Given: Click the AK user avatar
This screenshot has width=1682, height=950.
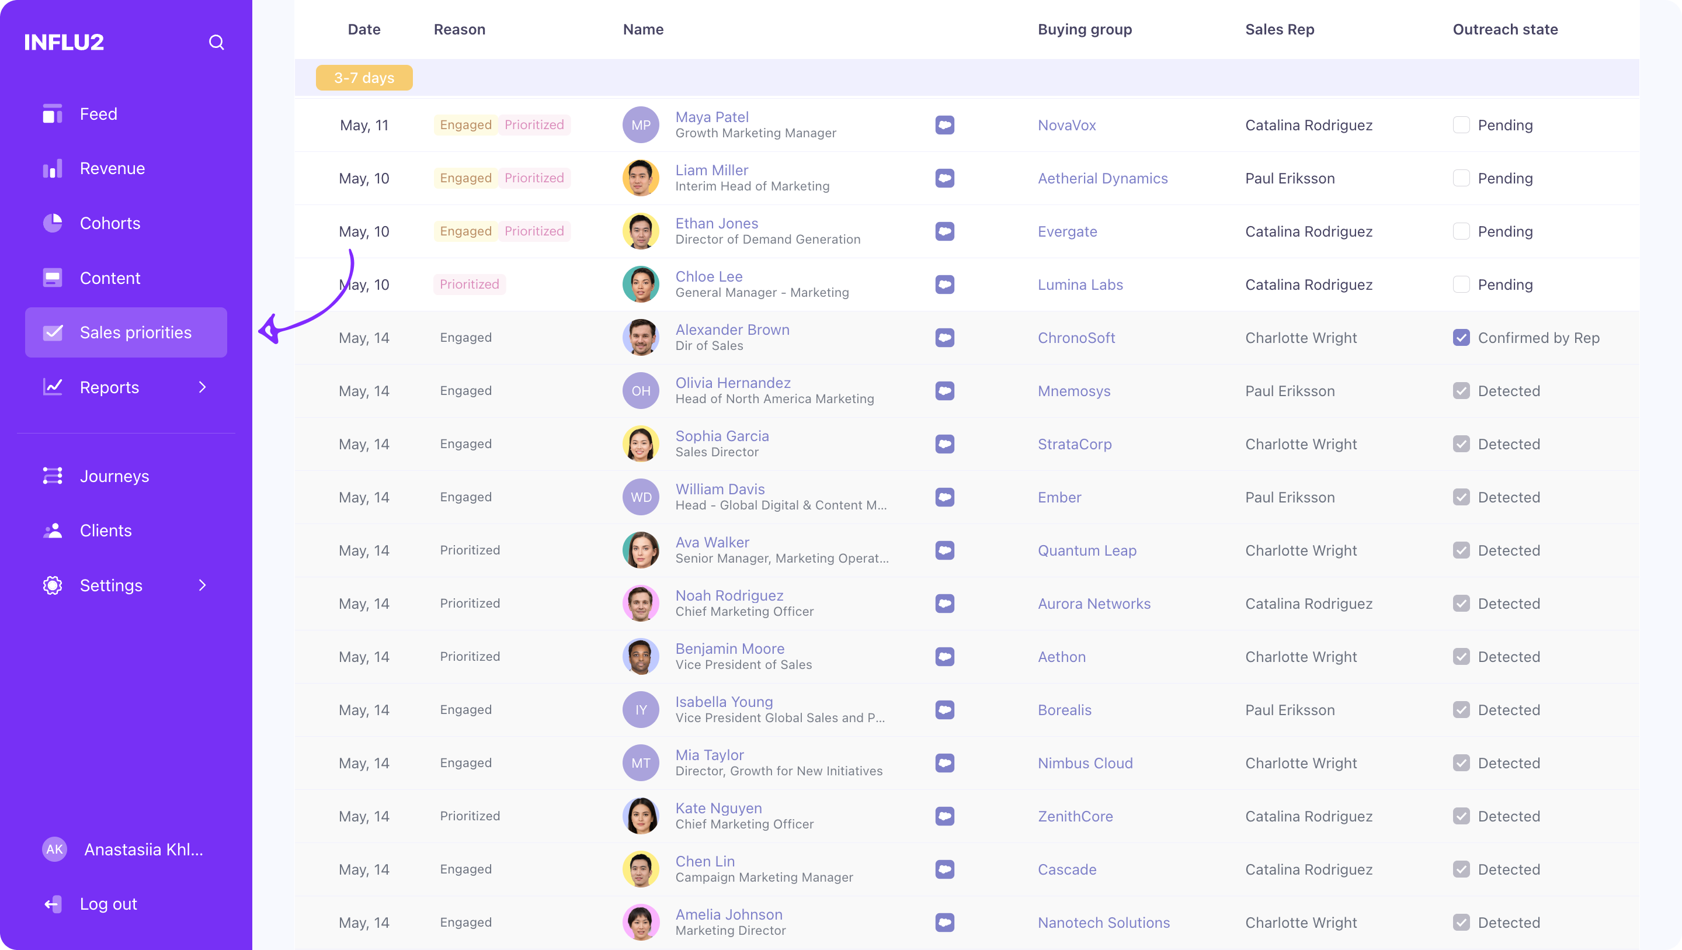Looking at the screenshot, I should pos(54,850).
